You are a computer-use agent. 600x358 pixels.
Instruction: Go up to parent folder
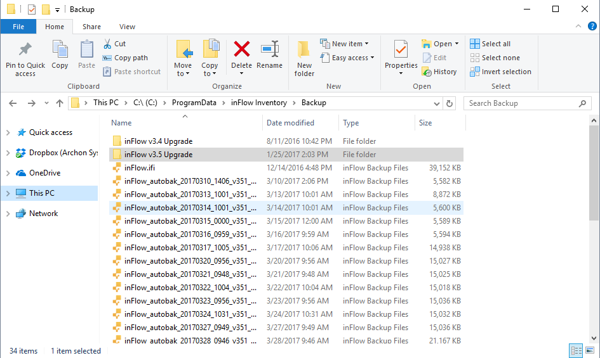tap(59, 103)
